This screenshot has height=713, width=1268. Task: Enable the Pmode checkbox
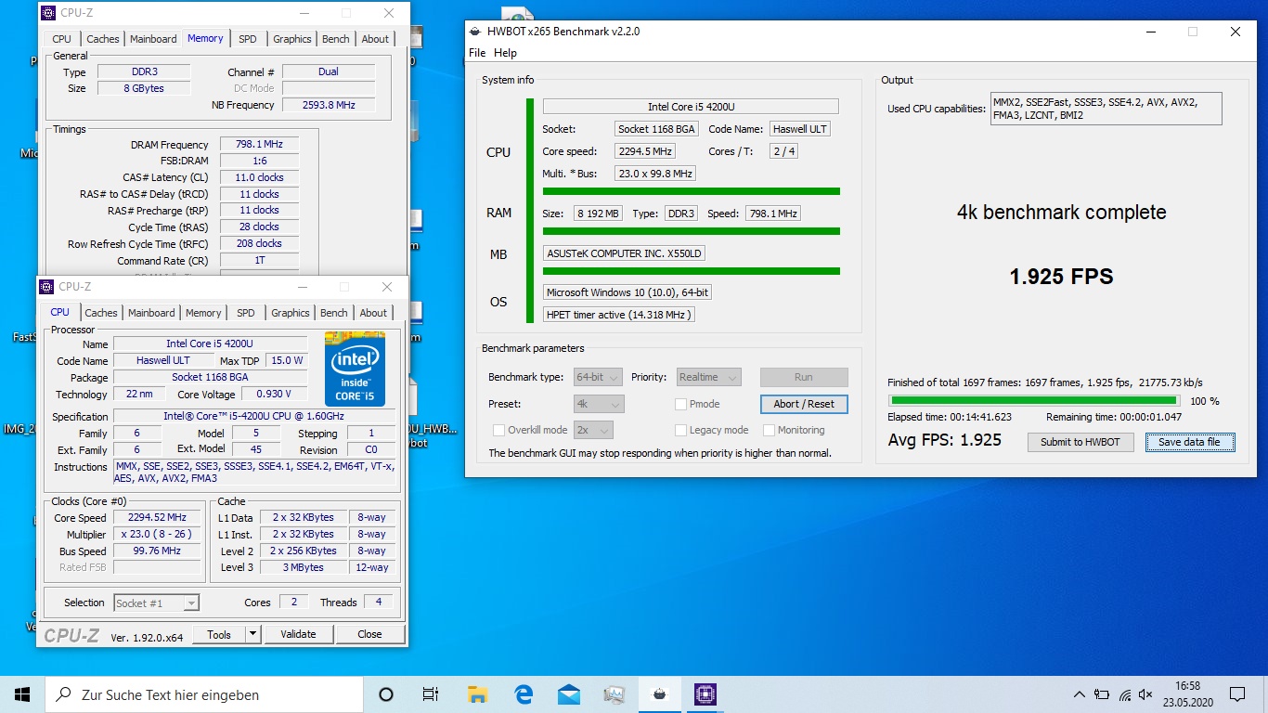(x=681, y=404)
